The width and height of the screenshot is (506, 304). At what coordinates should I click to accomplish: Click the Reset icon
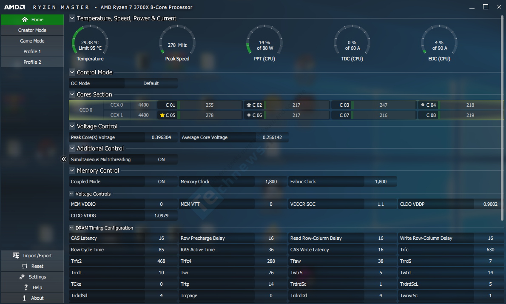click(x=25, y=266)
